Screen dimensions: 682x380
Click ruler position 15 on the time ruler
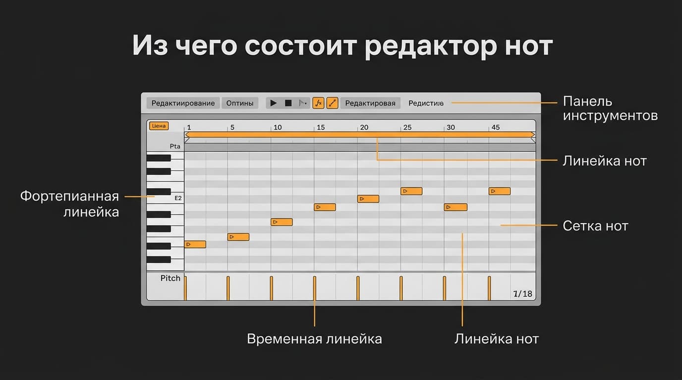pyautogui.click(x=321, y=128)
